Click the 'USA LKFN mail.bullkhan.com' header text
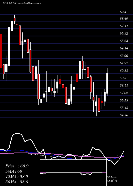Image resolution: width=133 pixels, height=186 pixels. point(22,3)
